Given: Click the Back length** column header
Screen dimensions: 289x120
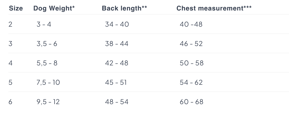Looking at the screenshot, I should 124,8.
